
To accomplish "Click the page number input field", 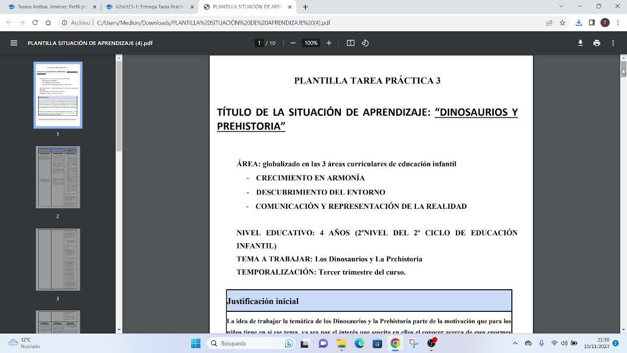I will click(259, 43).
